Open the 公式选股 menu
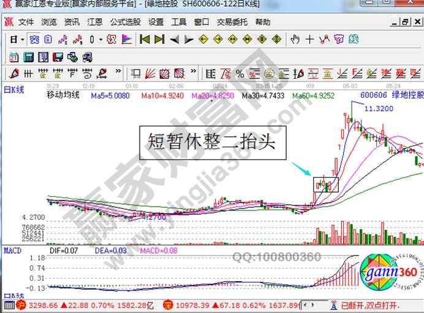The image size is (424, 313). 125,22
